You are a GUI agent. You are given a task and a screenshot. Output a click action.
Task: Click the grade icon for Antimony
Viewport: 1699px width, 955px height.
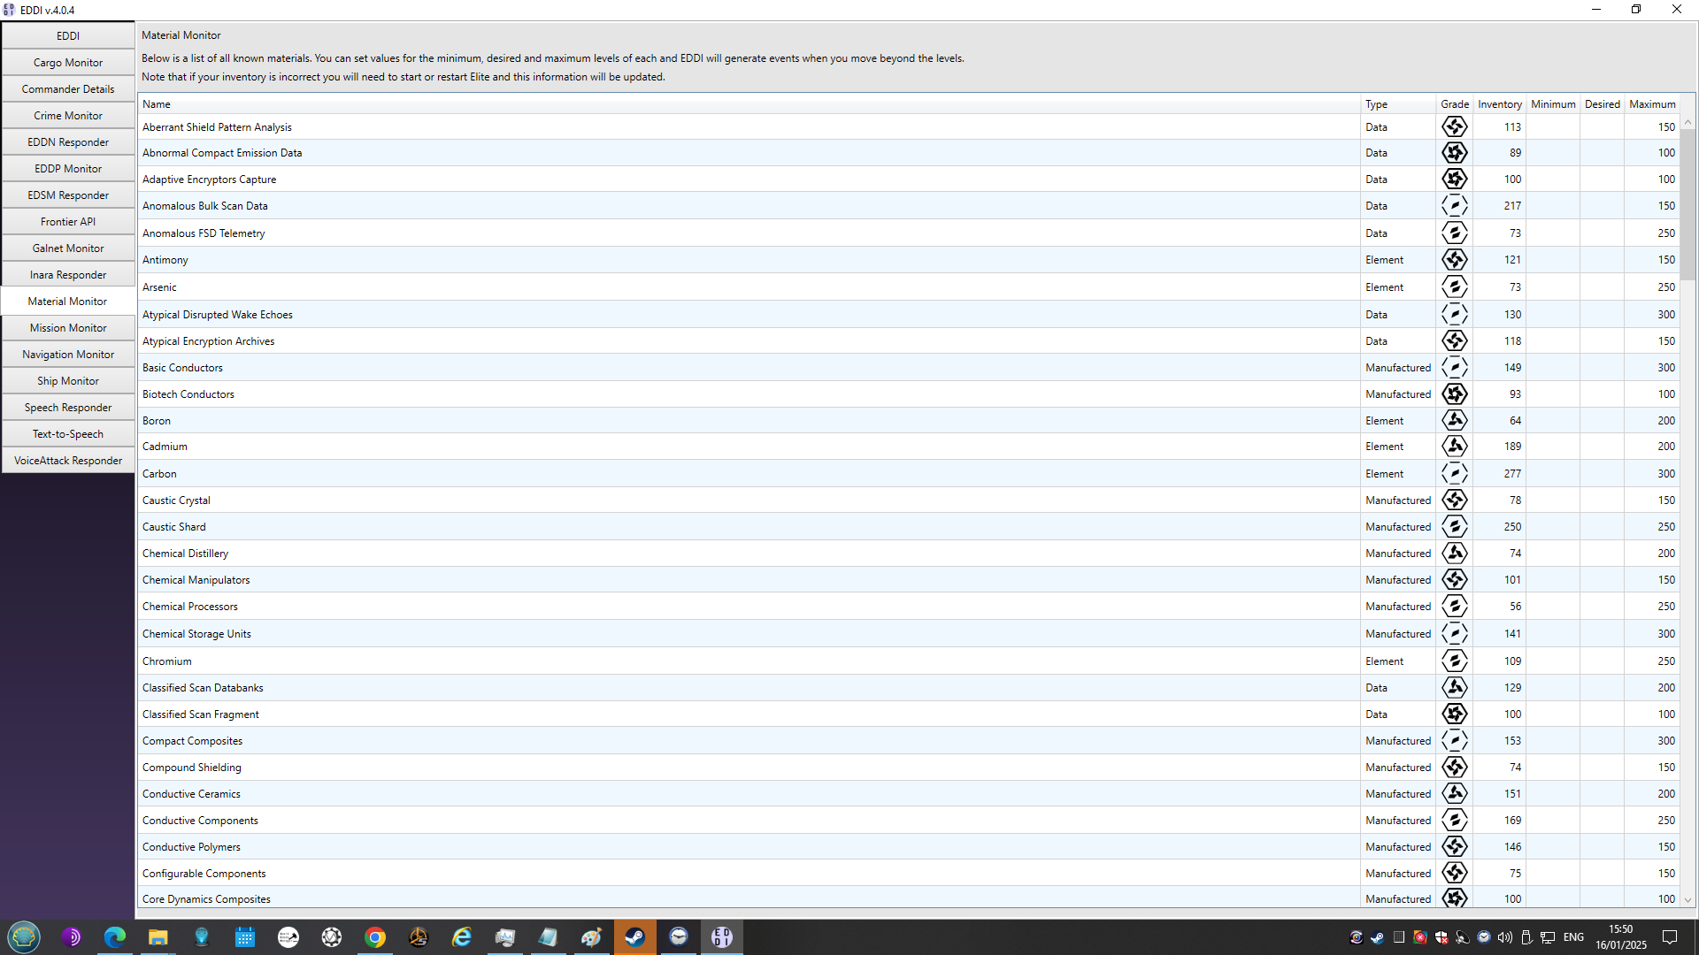click(x=1454, y=259)
